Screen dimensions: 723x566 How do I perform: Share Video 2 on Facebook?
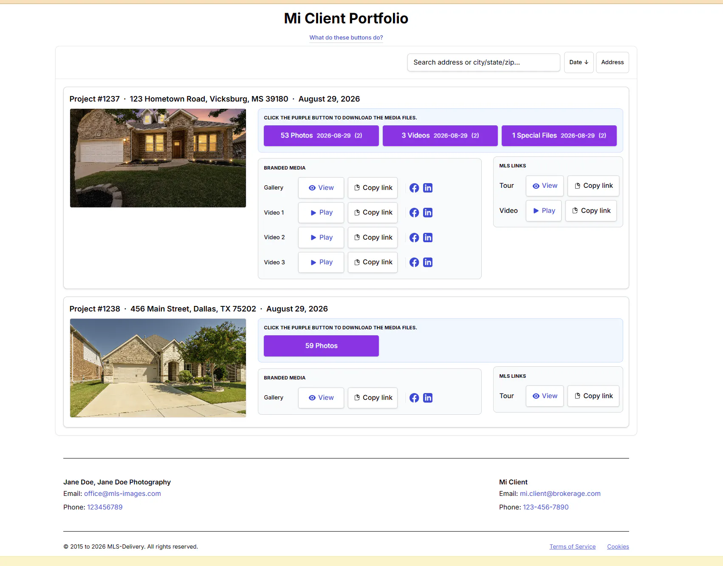[x=414, y=238]
